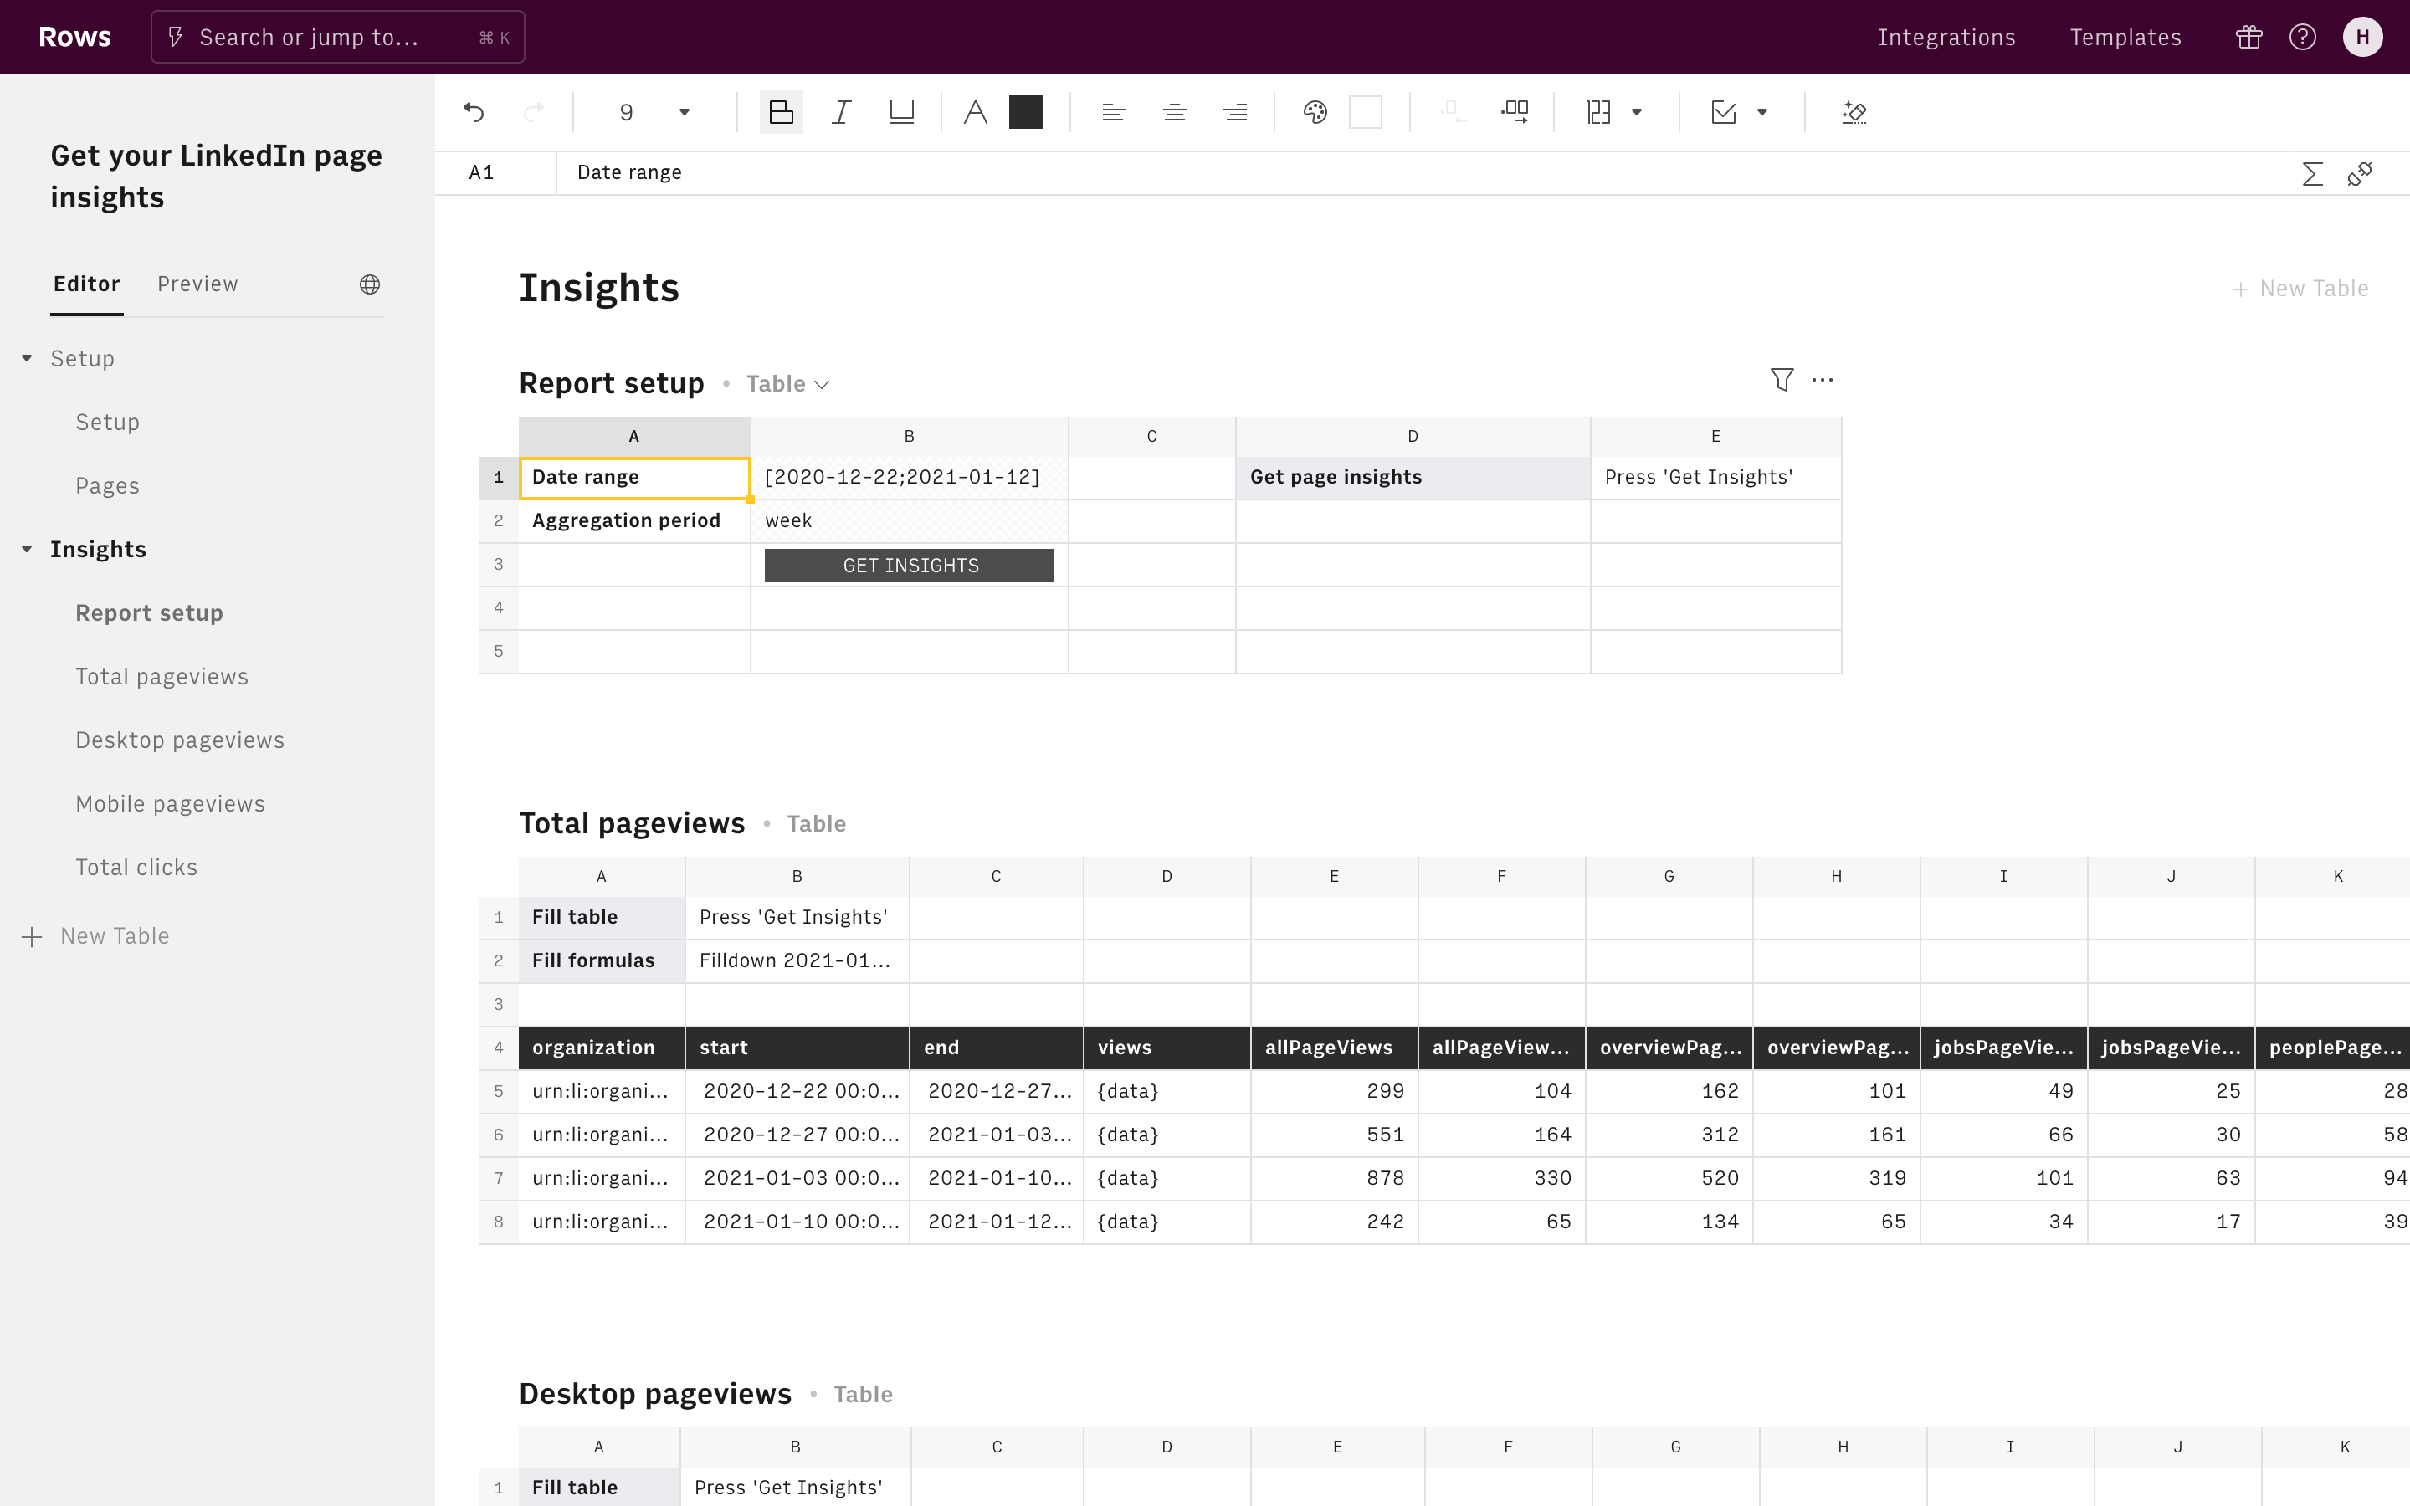The width and height of the screenshot is (2410, 1506).
Task: Open Report setup more options ellipsis
Action: coord(1823,380)
